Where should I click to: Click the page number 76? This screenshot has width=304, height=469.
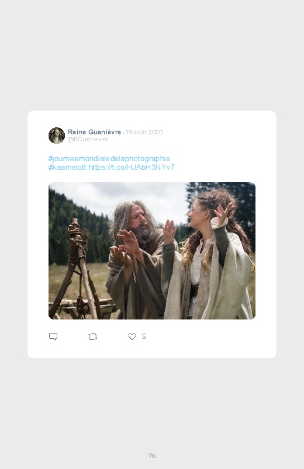[152, 456]
